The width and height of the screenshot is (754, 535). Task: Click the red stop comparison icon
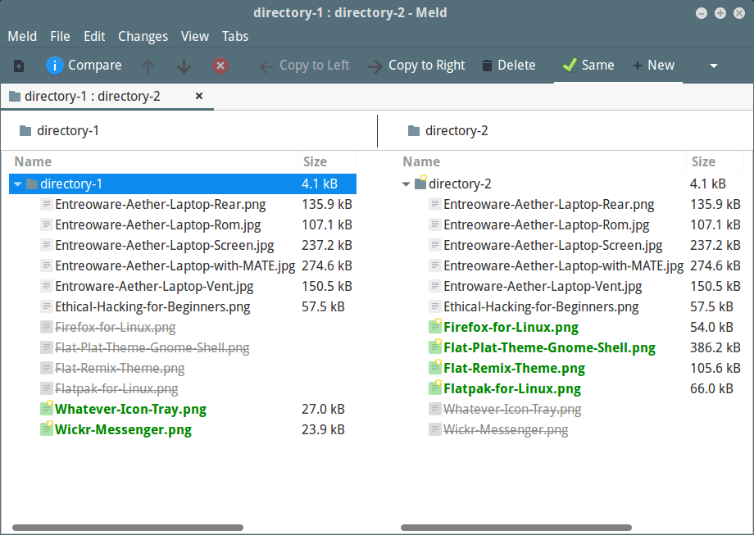click(x=220, y=65)
